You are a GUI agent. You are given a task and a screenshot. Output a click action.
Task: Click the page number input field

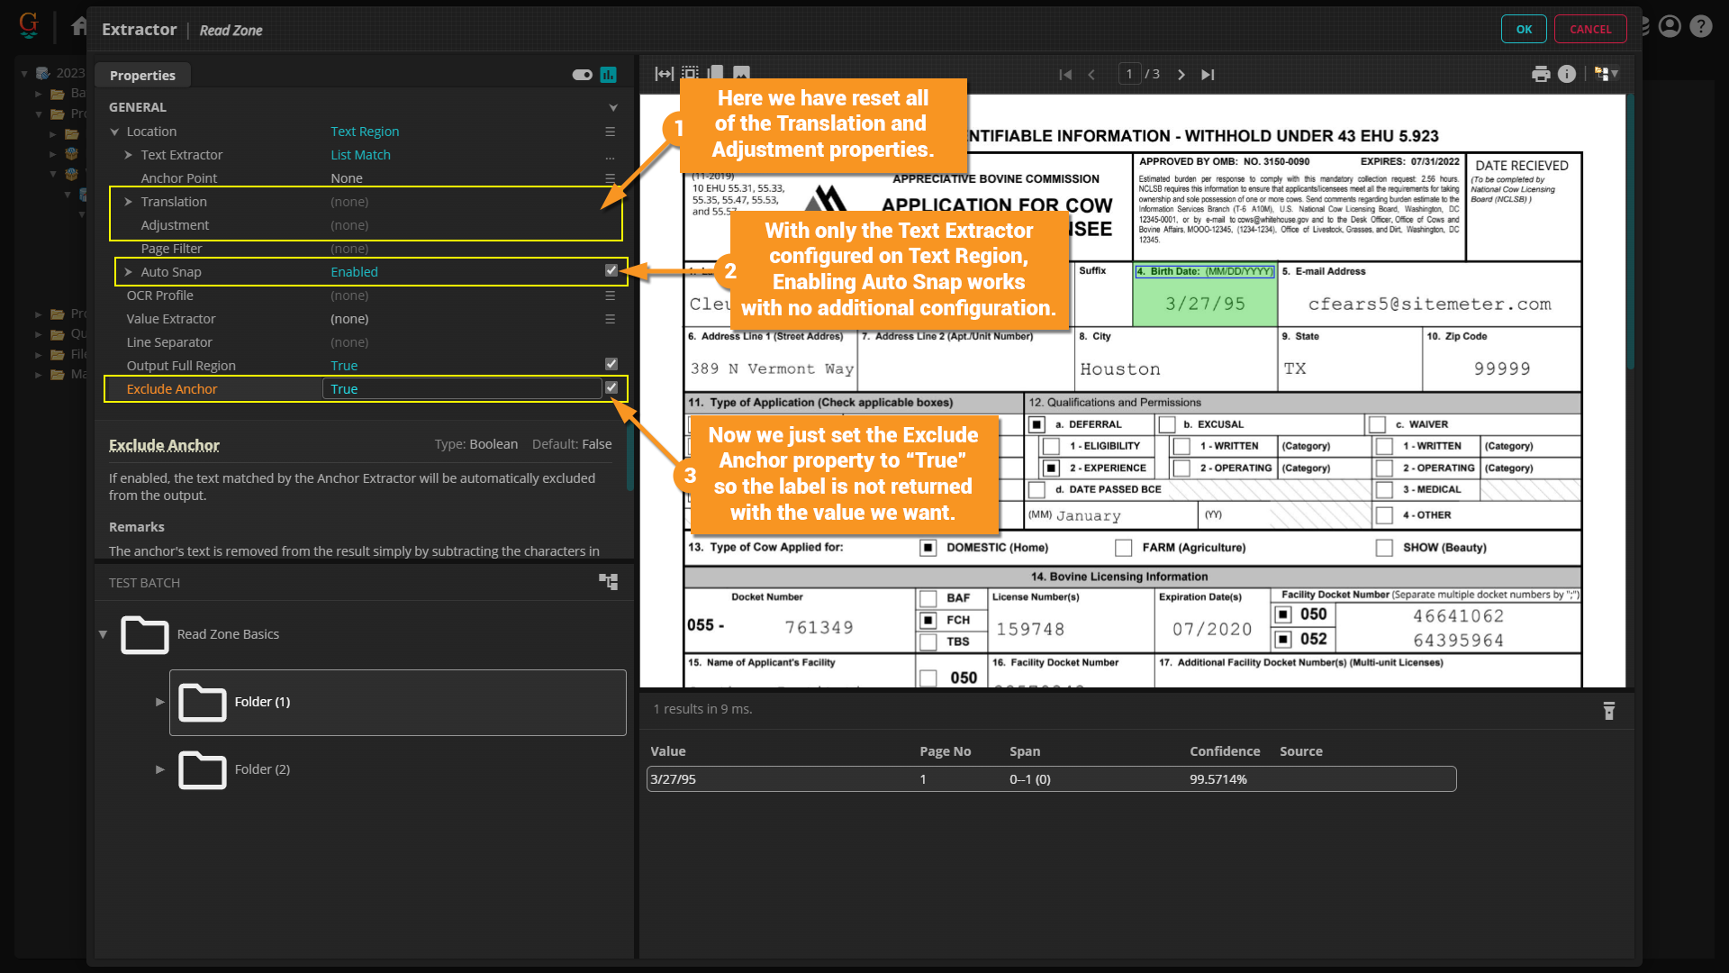click(x=1129, y=75)
